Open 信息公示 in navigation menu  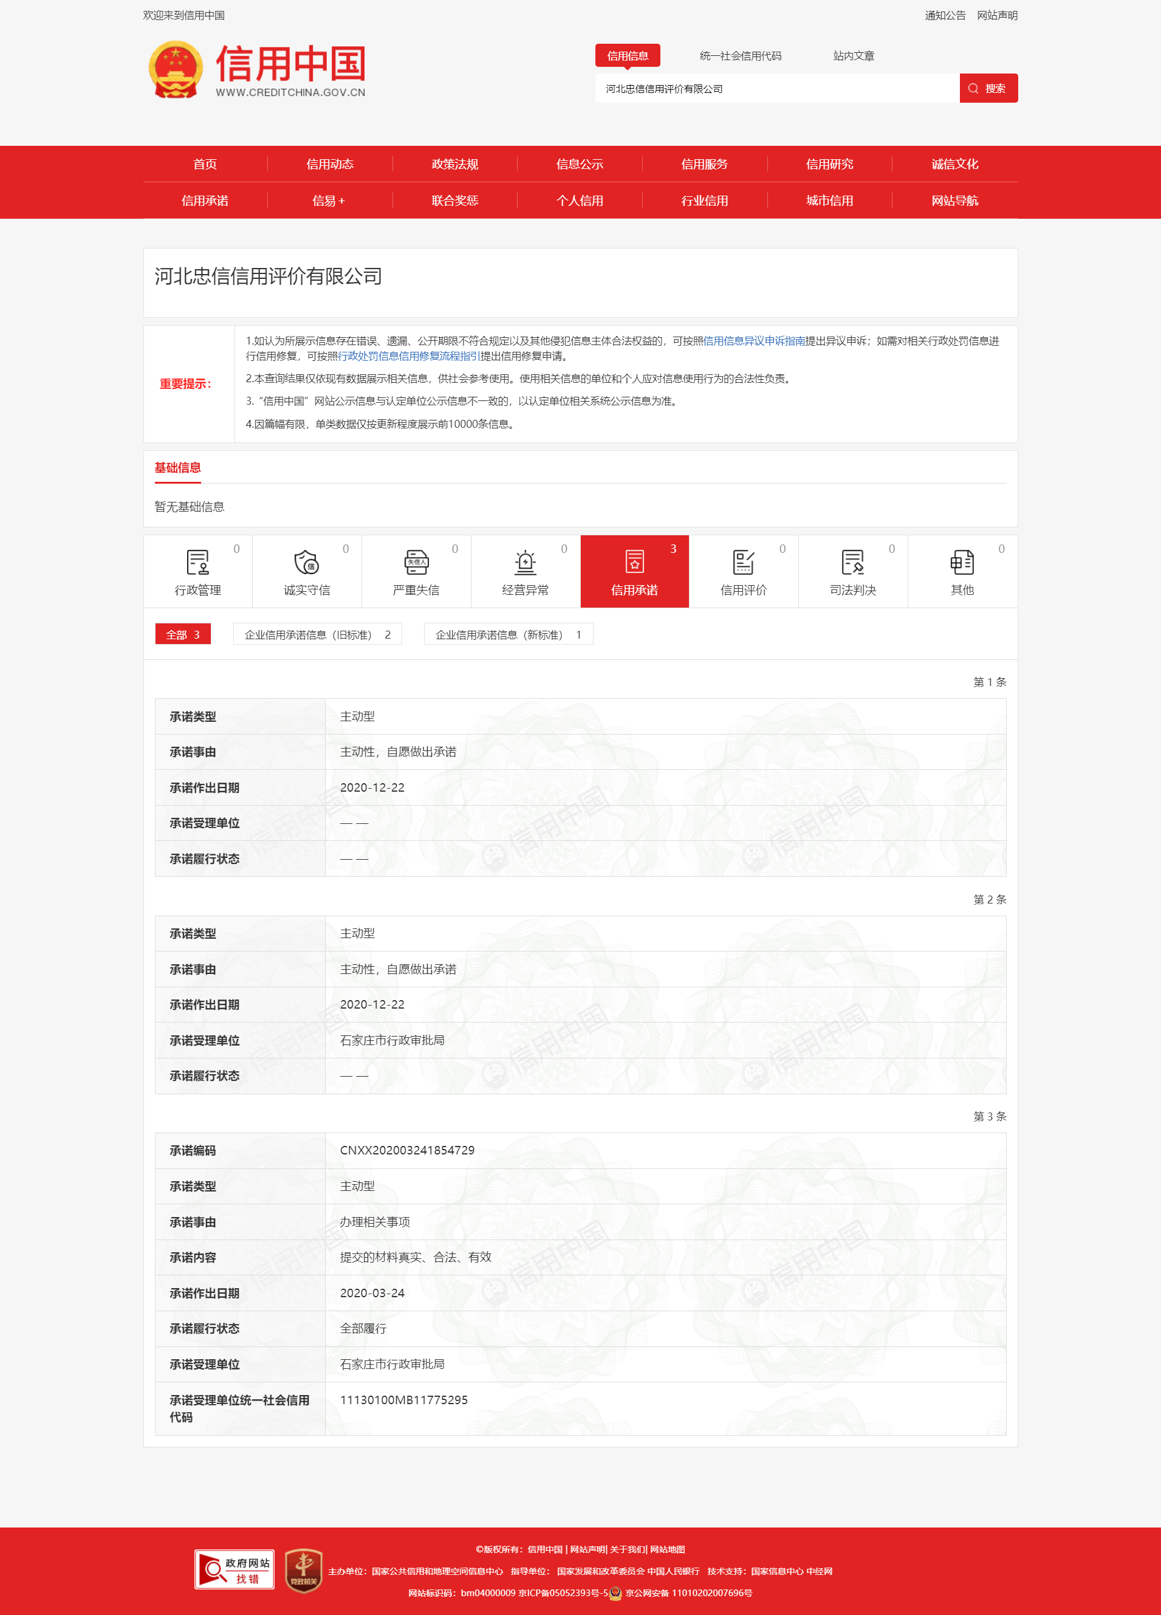pyautogui.click(x=580, y=164)
